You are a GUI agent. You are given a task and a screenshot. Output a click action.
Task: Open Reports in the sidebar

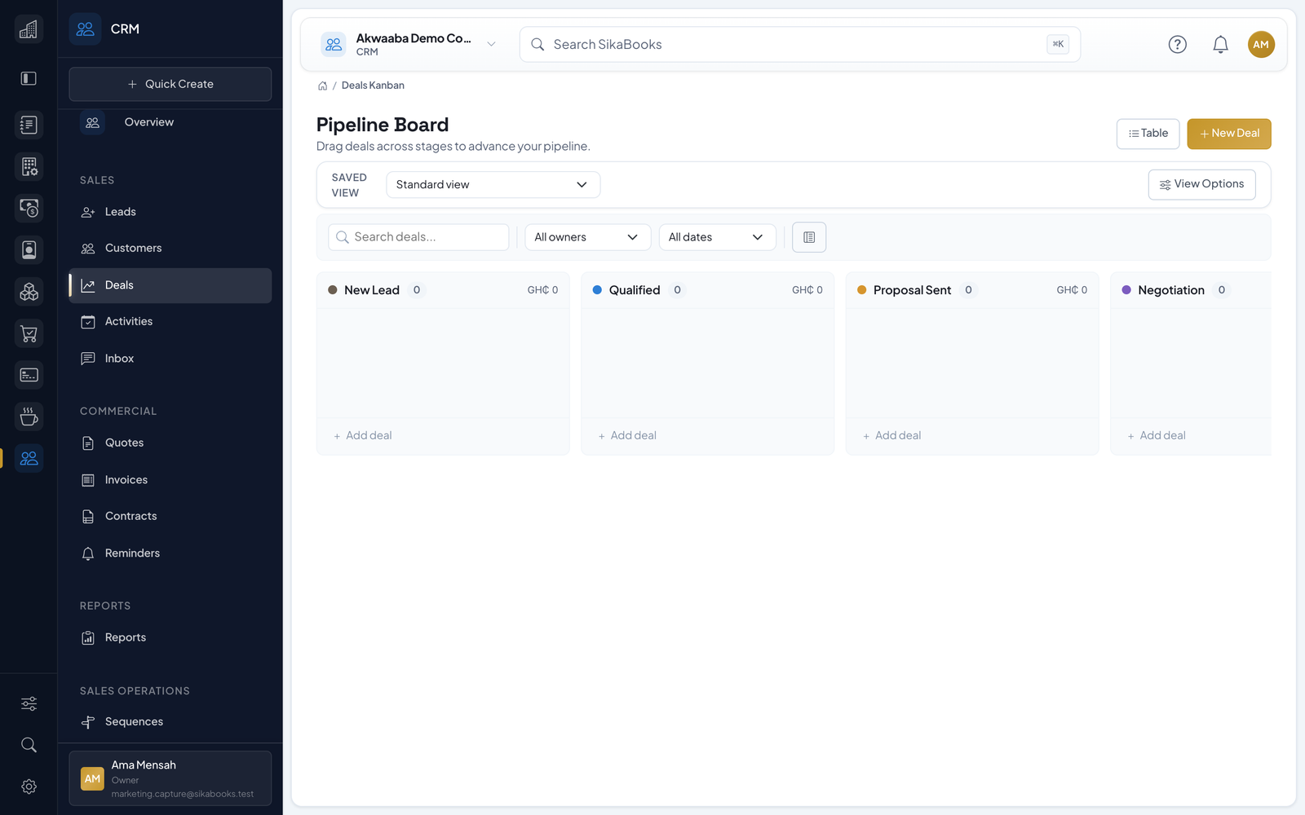point(170,638)
